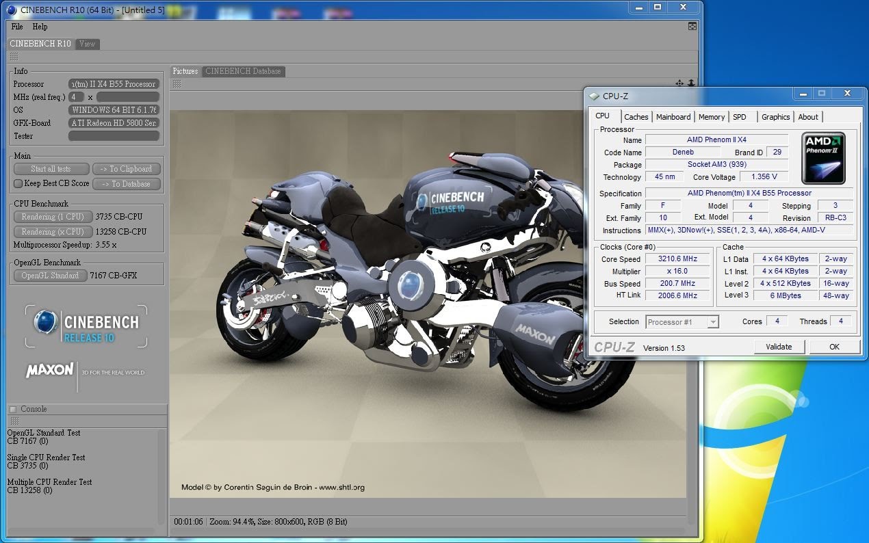Run Rendering (1 CPU) benchmark
This screenshot has width=869, height=543.
53,217
